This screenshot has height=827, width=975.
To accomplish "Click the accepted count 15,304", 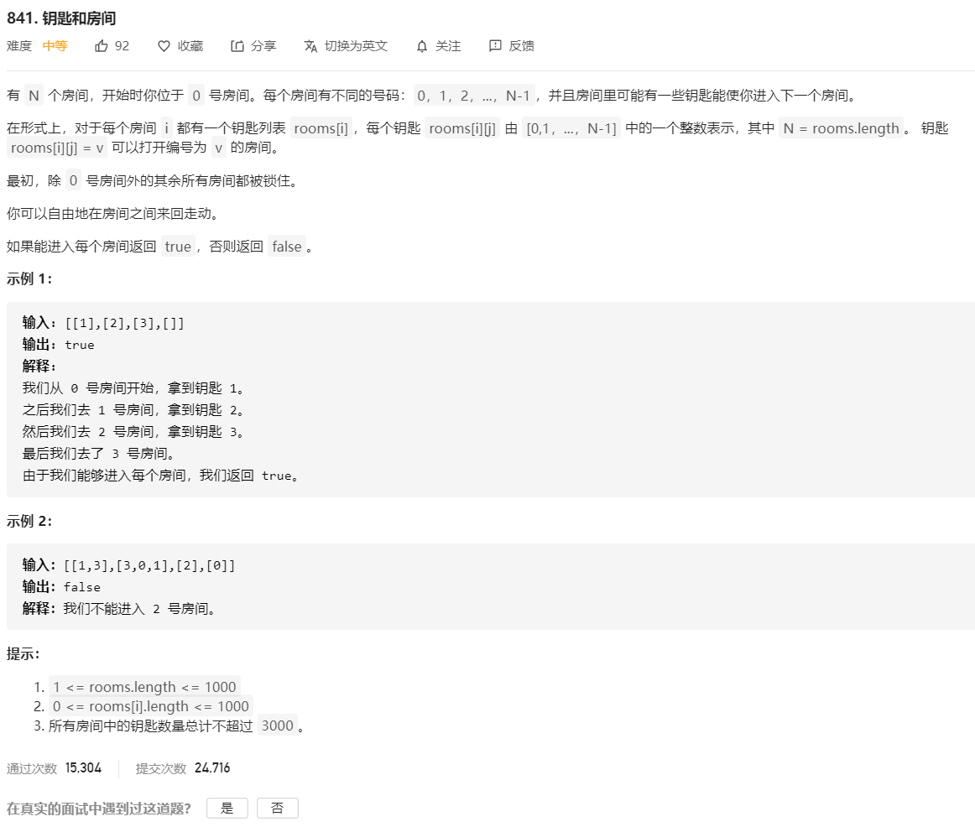I will pos(83,768).
